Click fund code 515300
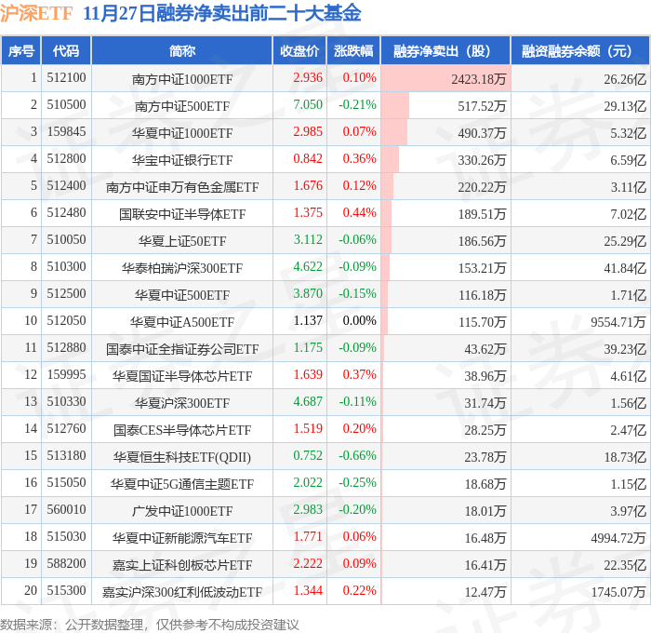This screenshot has width=651, height=633. pyautogui.click(x=66, y=590)
